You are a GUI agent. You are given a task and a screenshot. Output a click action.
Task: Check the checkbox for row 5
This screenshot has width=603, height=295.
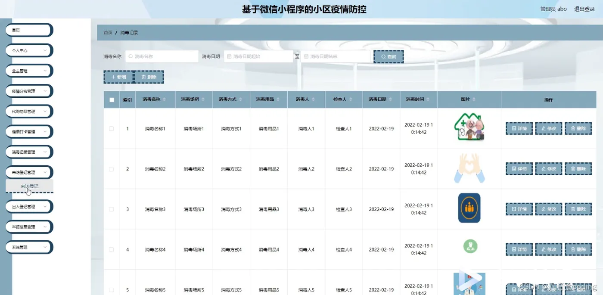click(112, 290)
